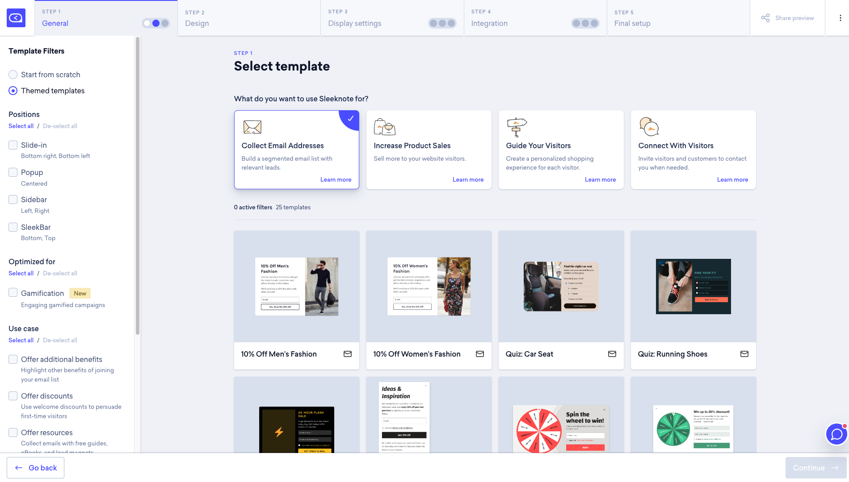The height and width of the screenshot is (482, 849).
Task: Click the shopping bags Increase Product Sales icon
Action: [x=384, y=127]
